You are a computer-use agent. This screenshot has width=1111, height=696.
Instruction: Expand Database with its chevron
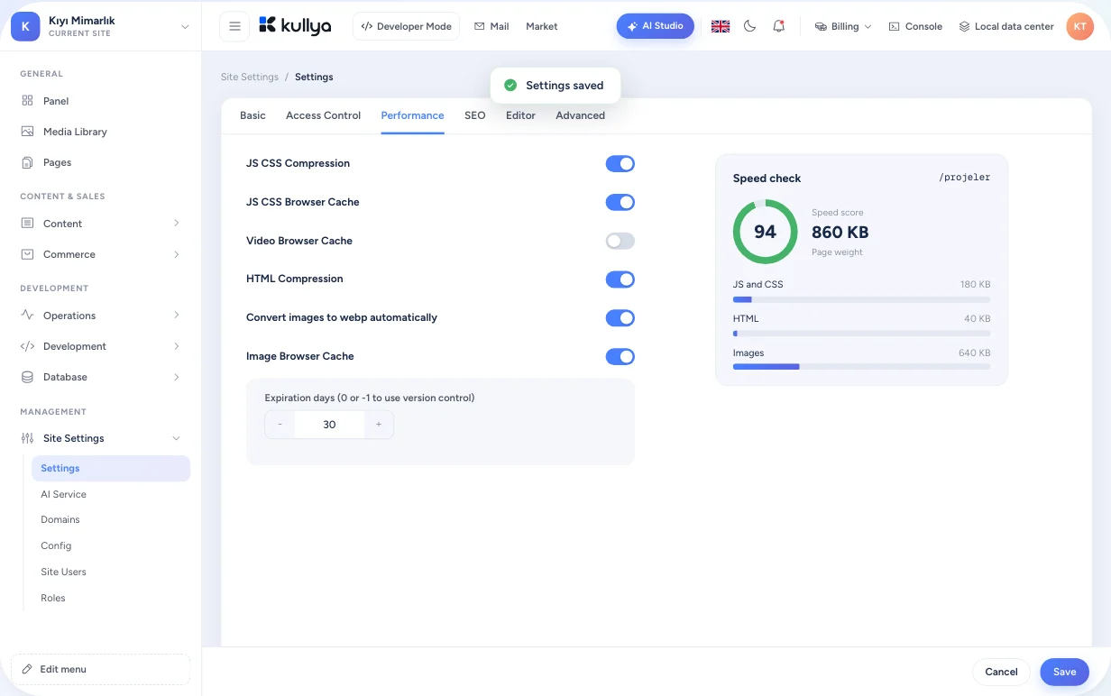[176, 377]
